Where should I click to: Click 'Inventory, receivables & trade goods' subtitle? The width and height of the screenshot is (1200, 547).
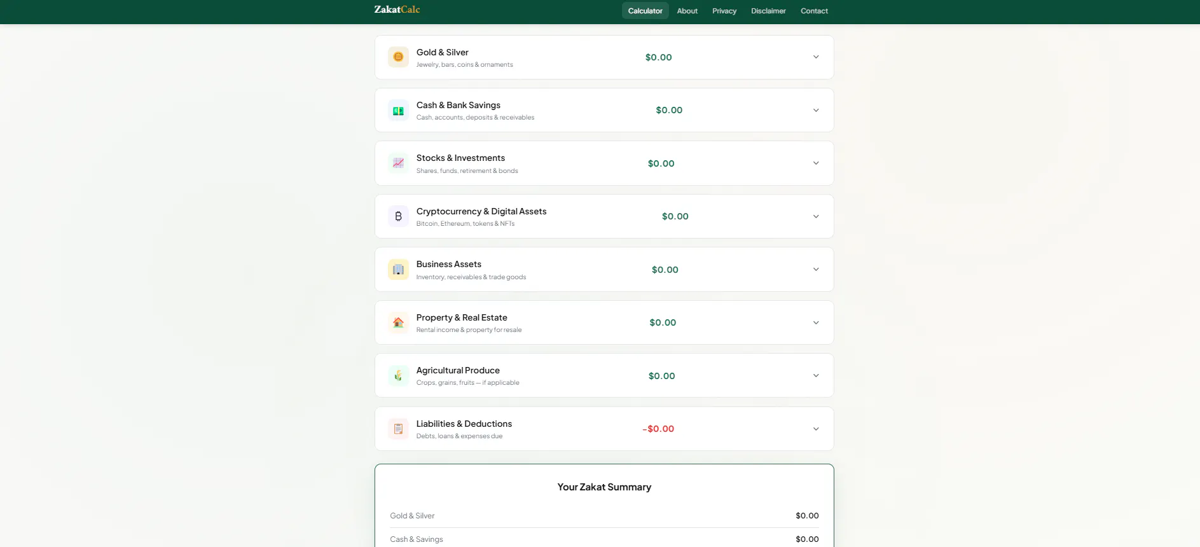tap(471, 277)
